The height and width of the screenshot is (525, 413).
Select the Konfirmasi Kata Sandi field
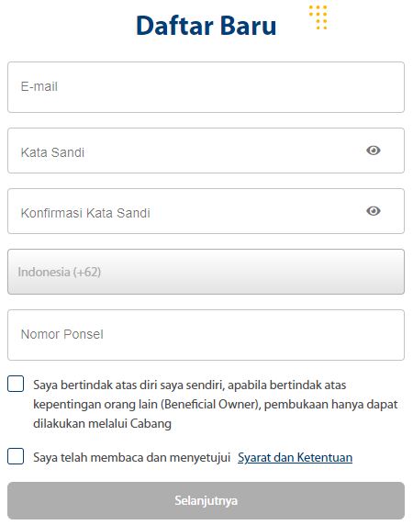[x=206, y=211]
